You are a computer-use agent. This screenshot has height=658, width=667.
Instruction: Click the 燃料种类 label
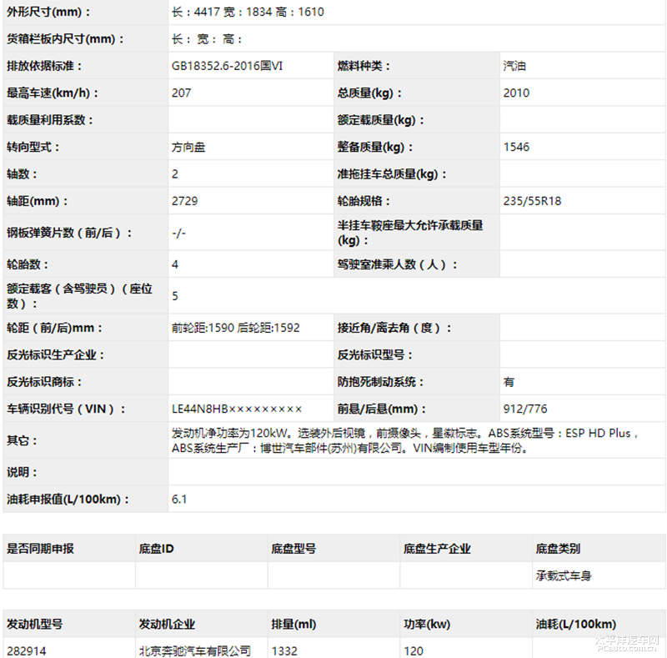click(x=364, y=66)
